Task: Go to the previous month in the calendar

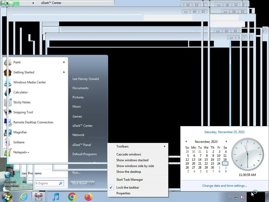Action: pos(186,142)
